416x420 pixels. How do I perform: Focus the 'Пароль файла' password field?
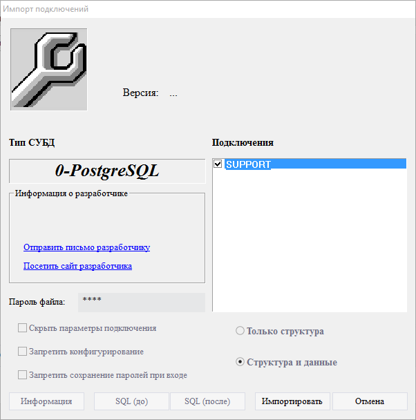click(142, 302)
